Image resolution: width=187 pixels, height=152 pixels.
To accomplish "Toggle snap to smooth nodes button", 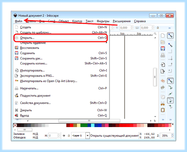I will click(170, 107).
